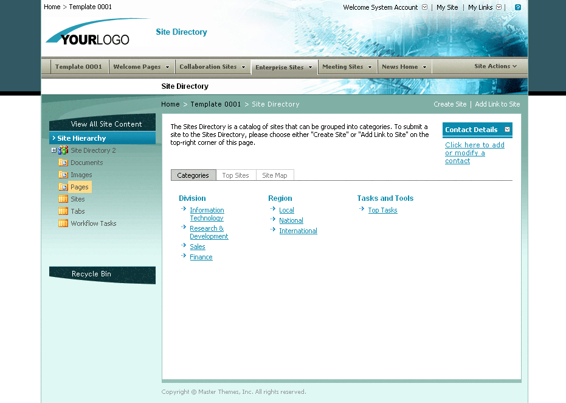Open the Workflow Tasks list icon
The height and width of the screenshot is (403, 566).
(63, 223)
